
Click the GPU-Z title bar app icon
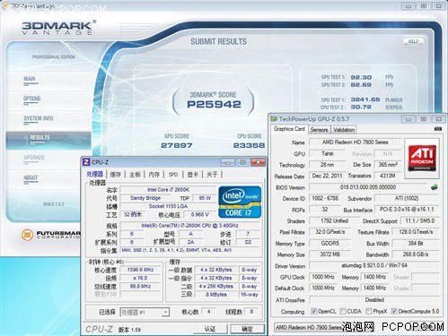274,119
